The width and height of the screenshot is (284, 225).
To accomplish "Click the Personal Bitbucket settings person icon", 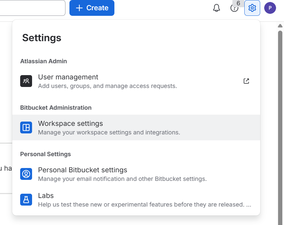I will tap(26, 174).
